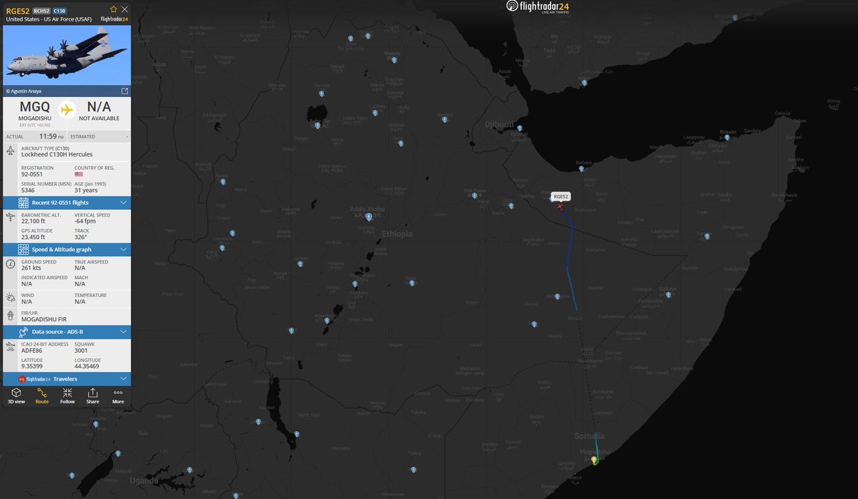Click the actual departure time 11:59 PM

51,136
